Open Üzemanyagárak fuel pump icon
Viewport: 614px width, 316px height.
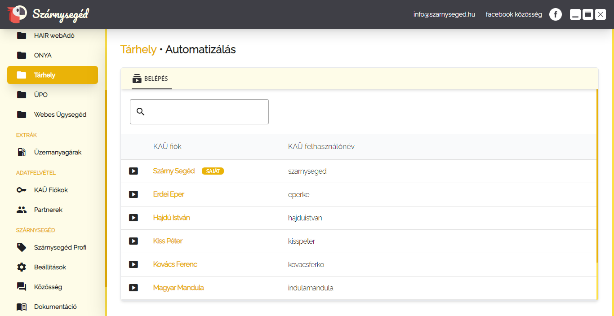tap(22, 152)
